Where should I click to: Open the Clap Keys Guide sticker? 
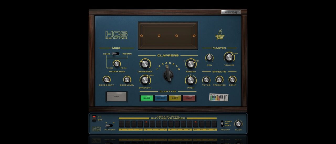219,97
